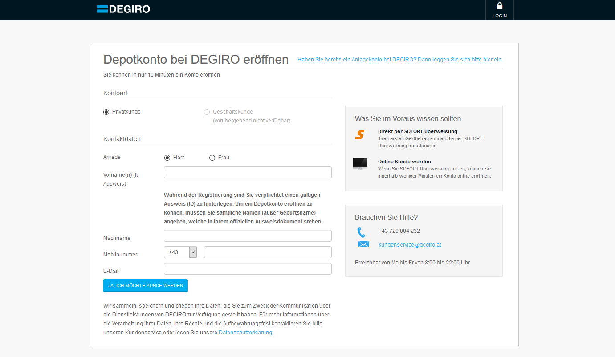
Task: Open the LOGIN menu item
Action: click(500, 10)
